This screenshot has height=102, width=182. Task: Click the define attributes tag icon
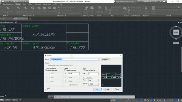click(x=25, y=8)
